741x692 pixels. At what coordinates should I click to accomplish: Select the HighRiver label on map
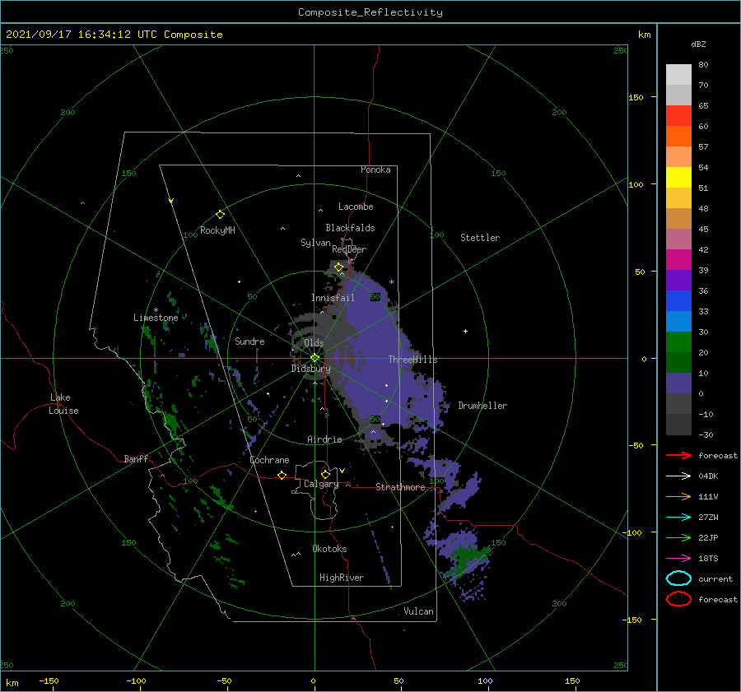pyautogui.click(x=342, y=578)
